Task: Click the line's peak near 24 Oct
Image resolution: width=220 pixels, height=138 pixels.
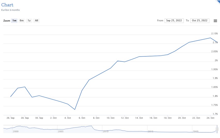Action: coord(210,38)
